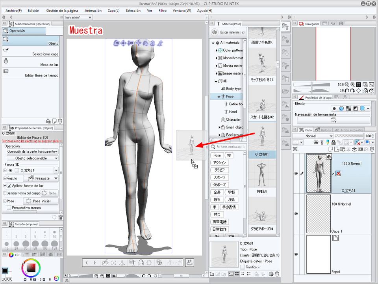Click the Pose inicial button
This screenshot has height=284, width=378.
coord(41,201)
